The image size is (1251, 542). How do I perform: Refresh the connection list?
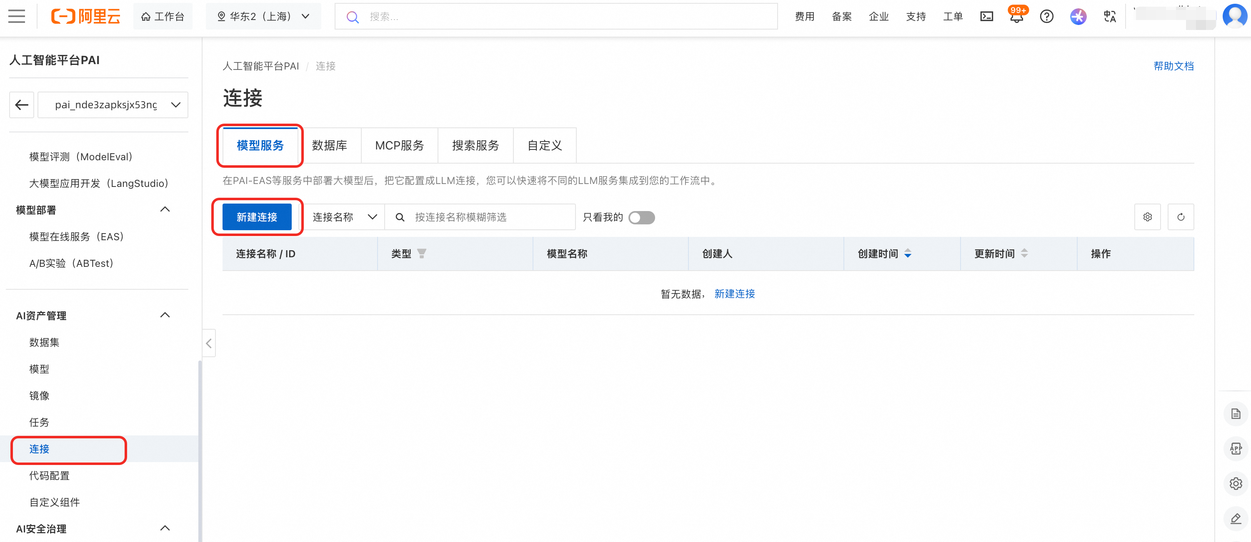[1181, 217]
